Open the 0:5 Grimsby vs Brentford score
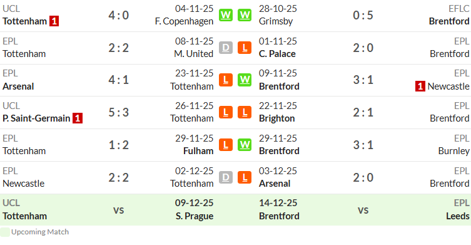Screen dimensions: 471x245 point(363,15)
